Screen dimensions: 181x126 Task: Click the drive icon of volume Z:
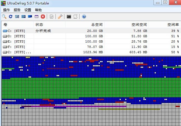(5, 52)
